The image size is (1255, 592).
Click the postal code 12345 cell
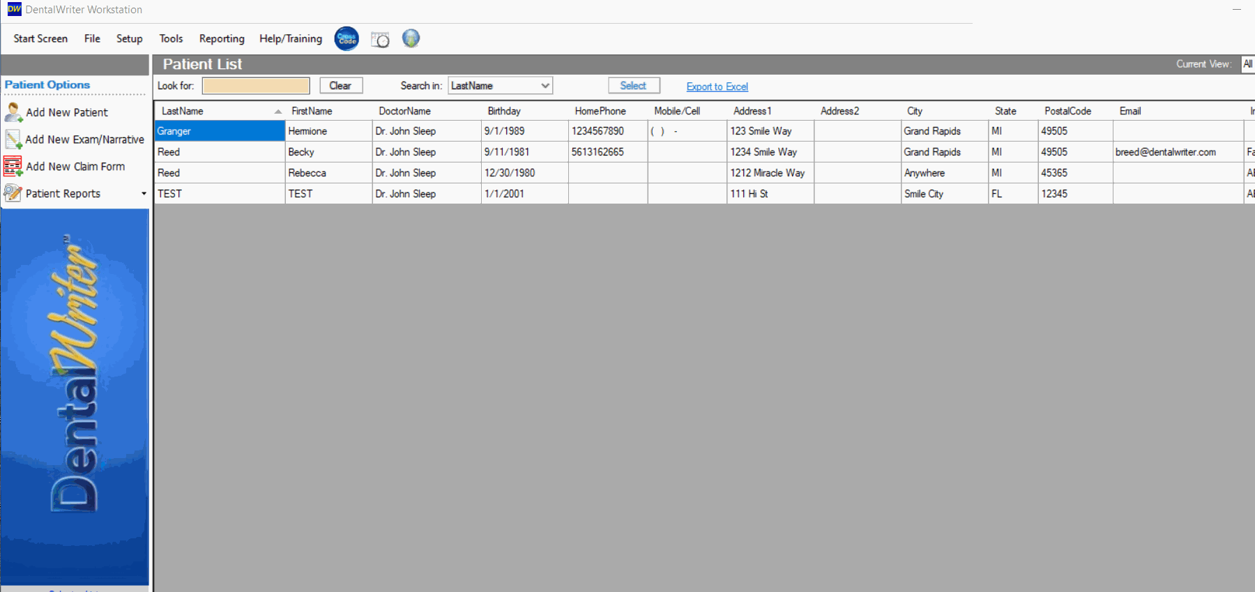[1075, 194]
